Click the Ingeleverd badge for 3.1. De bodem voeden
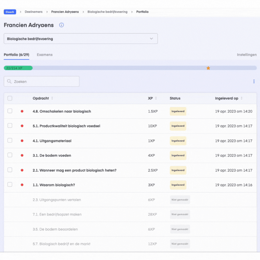260x260 pixels. tap(178, 155)
